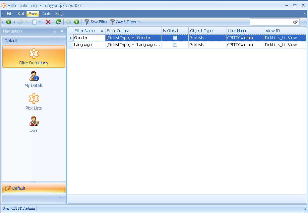The width and height of the screenshot is (308, 213).
Task: Click the greyed previous record icon
Action: [x=69, y=22]
